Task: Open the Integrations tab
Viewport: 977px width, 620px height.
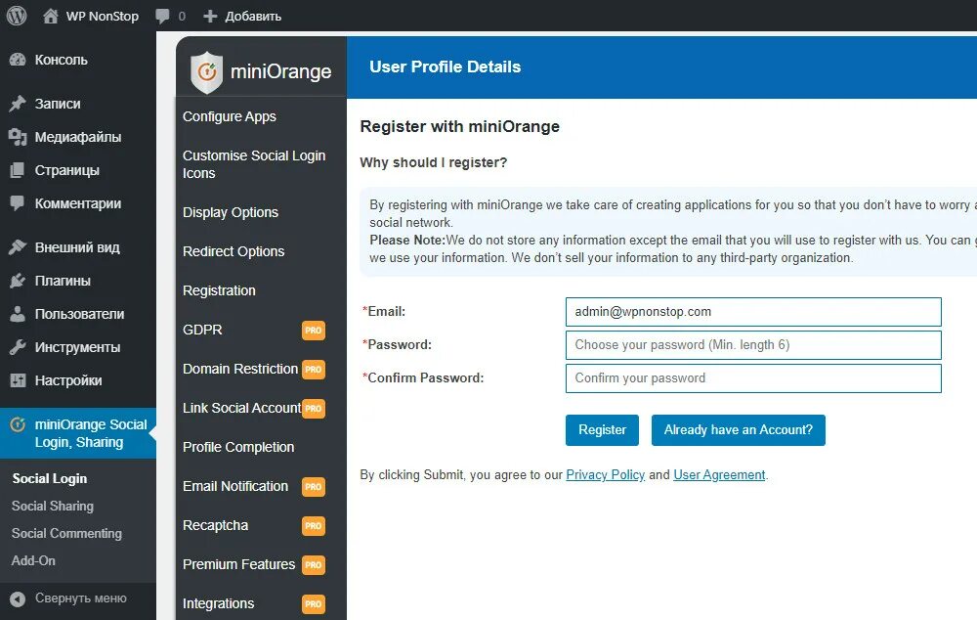Action: point(219,603)
